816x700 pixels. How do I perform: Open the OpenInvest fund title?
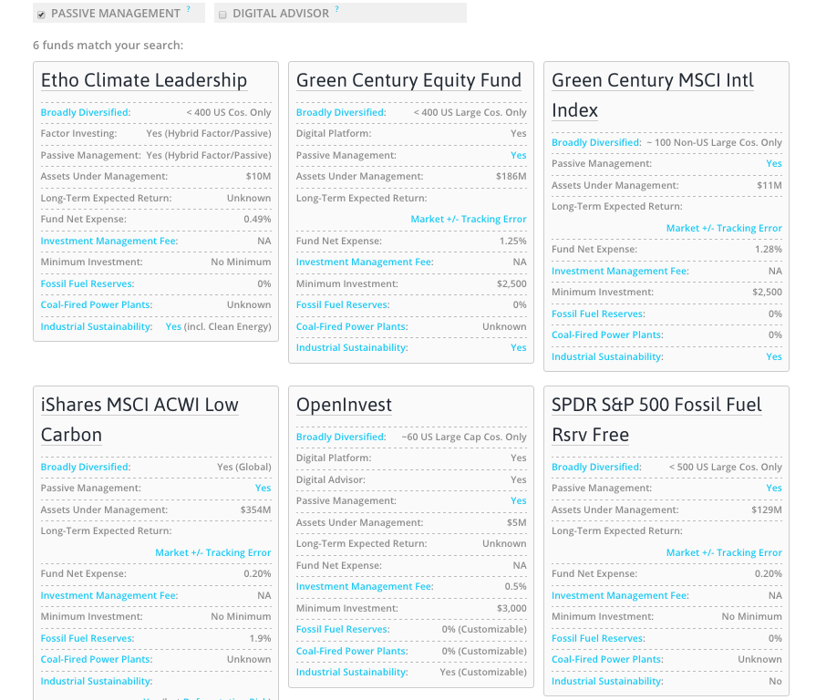click(344, 405)
